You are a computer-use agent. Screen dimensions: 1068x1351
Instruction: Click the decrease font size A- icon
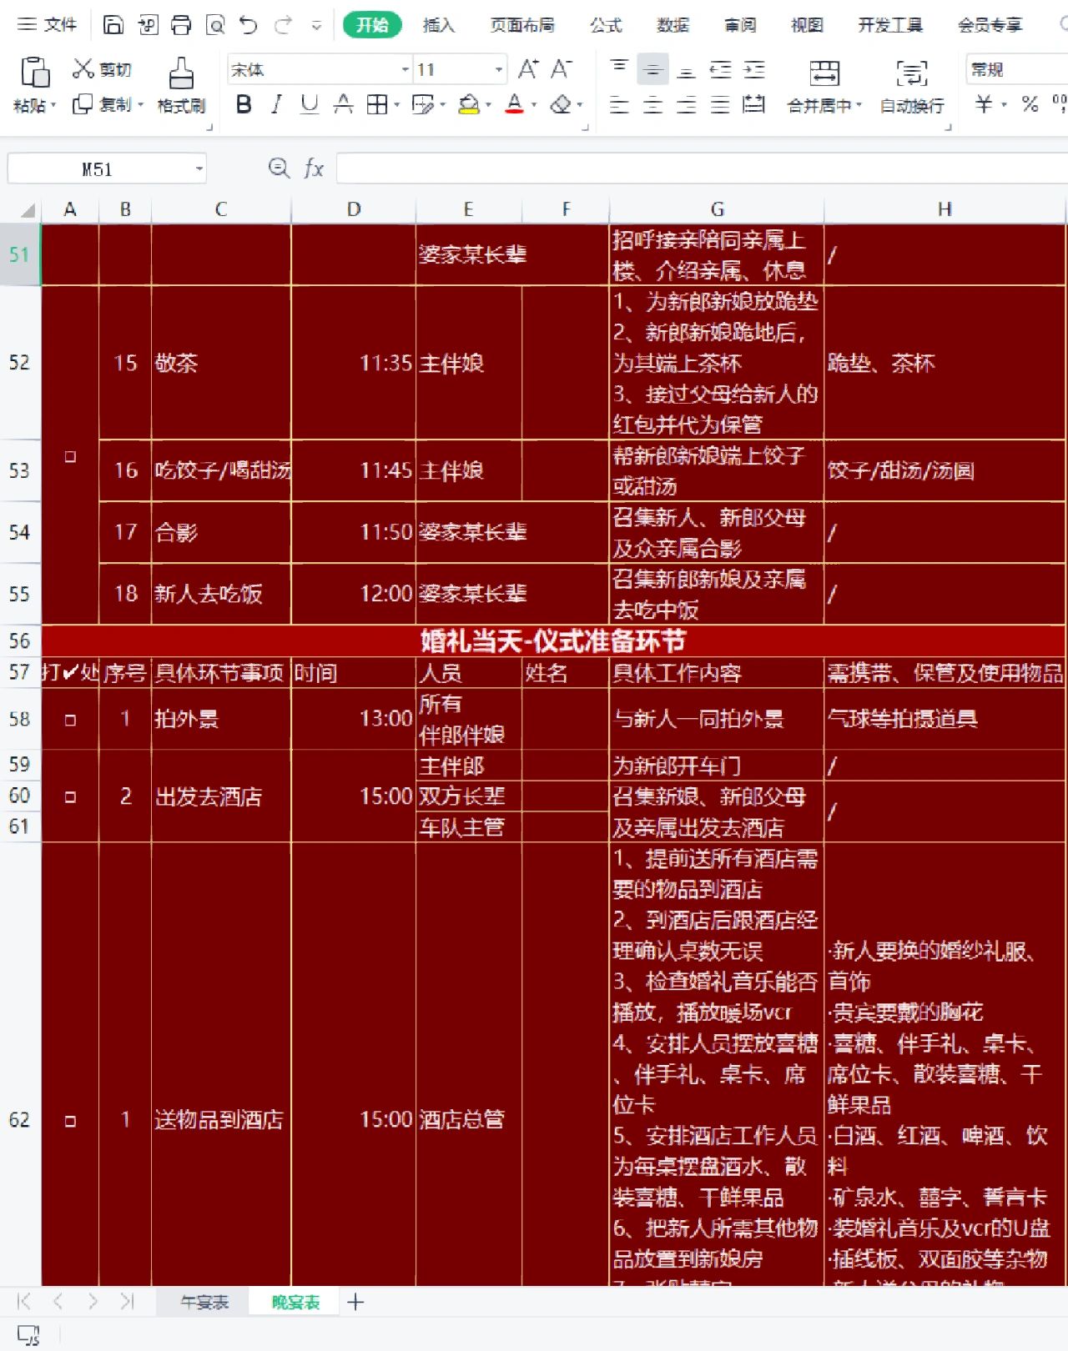[562, 68]
